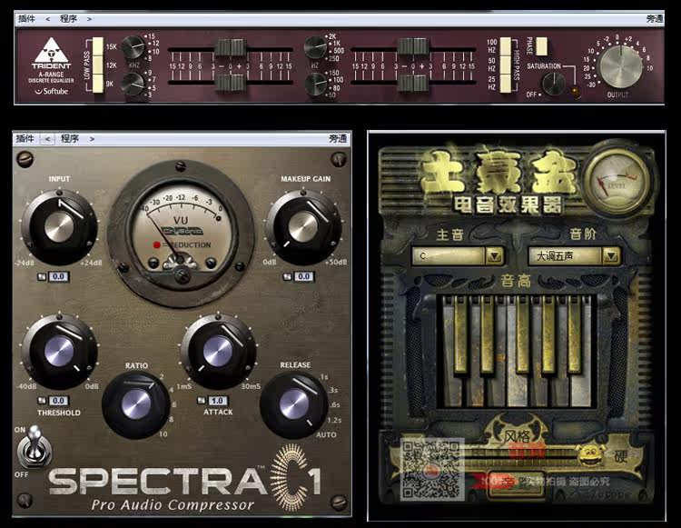
Task: Click the 风格 style slider face handle
Action: 591,455
